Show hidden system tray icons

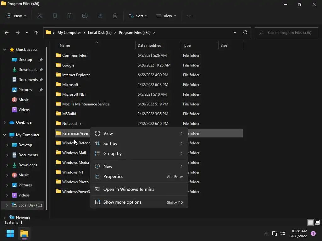pyautogui.click(x=266, y=233)
